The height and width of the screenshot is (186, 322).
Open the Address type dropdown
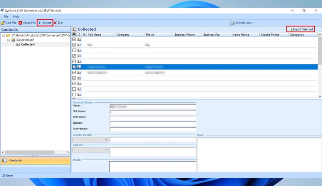91,150
